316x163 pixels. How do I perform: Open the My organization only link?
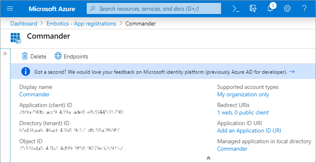click(x=243, y=94)
